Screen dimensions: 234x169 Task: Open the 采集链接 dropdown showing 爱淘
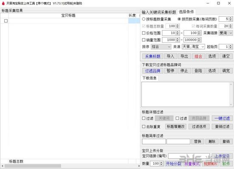[x=226, y=33]
